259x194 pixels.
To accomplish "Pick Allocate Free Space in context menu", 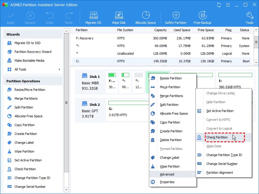I will tap(173, 113).
